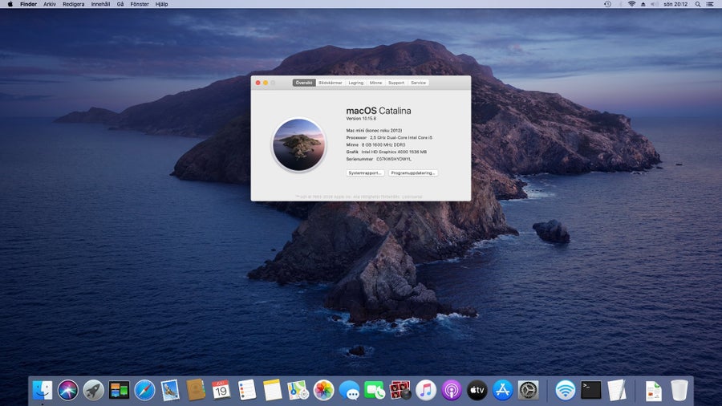Open Photo Booth icon
This screenshot has height=406, width=722.
pos(400,390)
